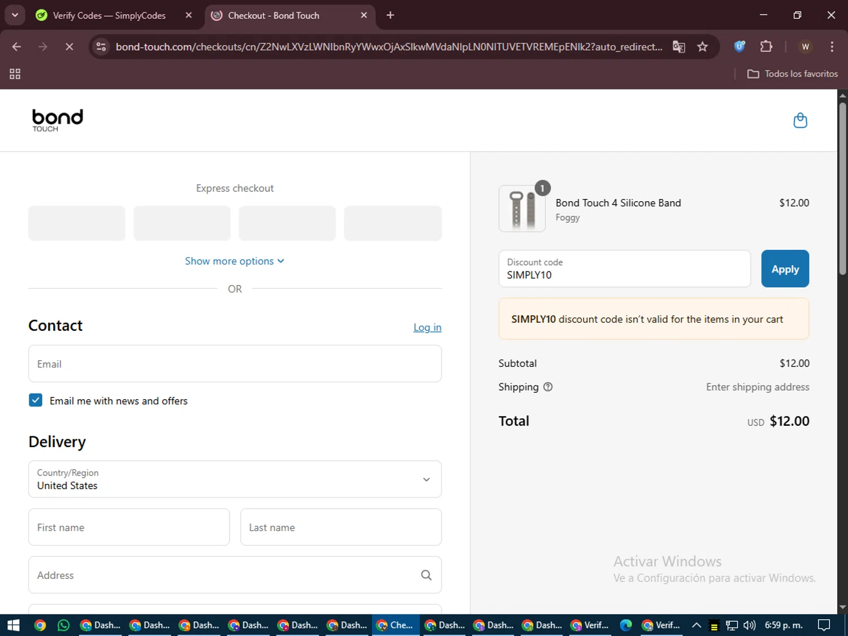Click the Discount code field with SIMPLY10
848x636 pixels.
625,269
